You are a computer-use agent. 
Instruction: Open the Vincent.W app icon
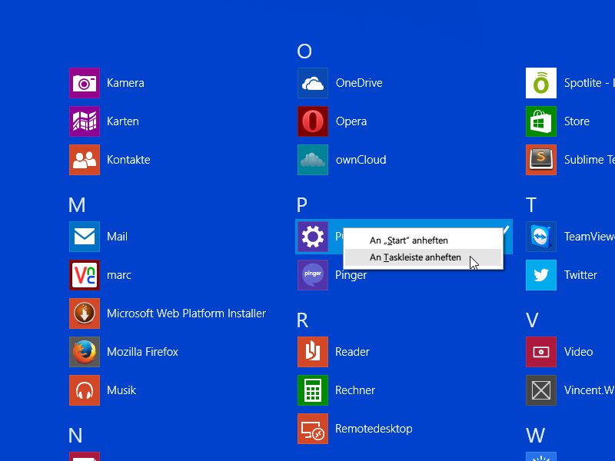tap(541, 390)
